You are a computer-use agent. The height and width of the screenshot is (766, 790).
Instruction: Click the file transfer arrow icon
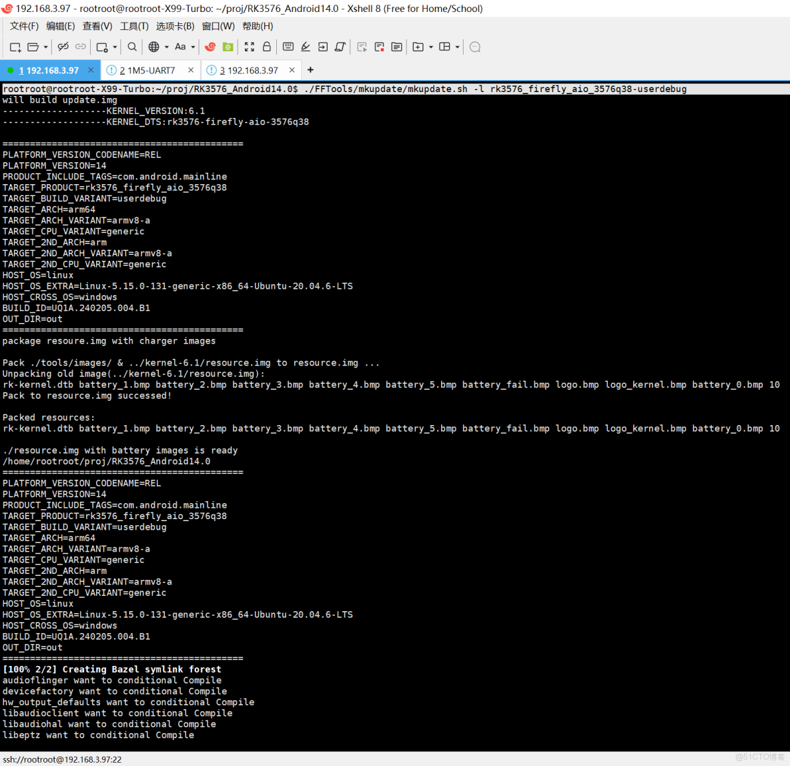(x=323, y=47)
